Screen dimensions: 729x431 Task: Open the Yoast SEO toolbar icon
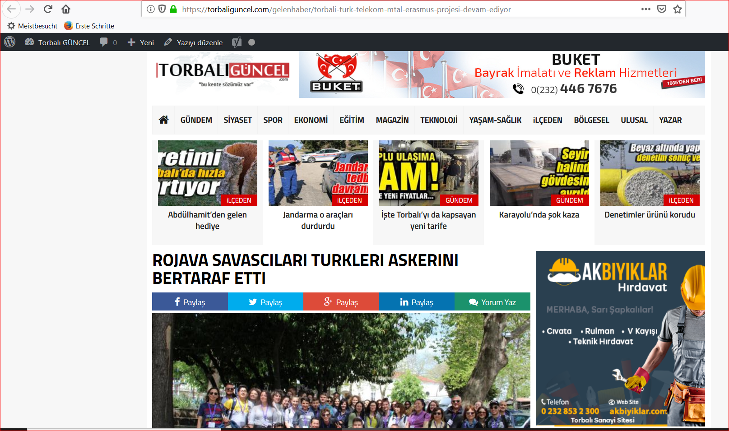coord(237,42)
